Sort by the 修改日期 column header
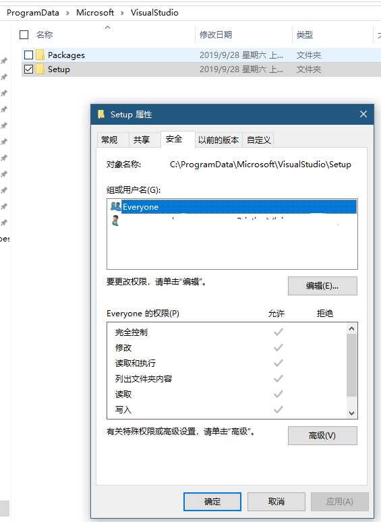Viewport: 381px width, 522px height. [x=216, y=34]
